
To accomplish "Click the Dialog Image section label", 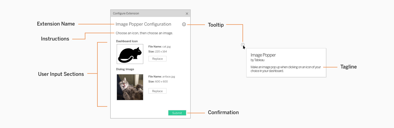I will pyautogui.click(x=125, y=69).
